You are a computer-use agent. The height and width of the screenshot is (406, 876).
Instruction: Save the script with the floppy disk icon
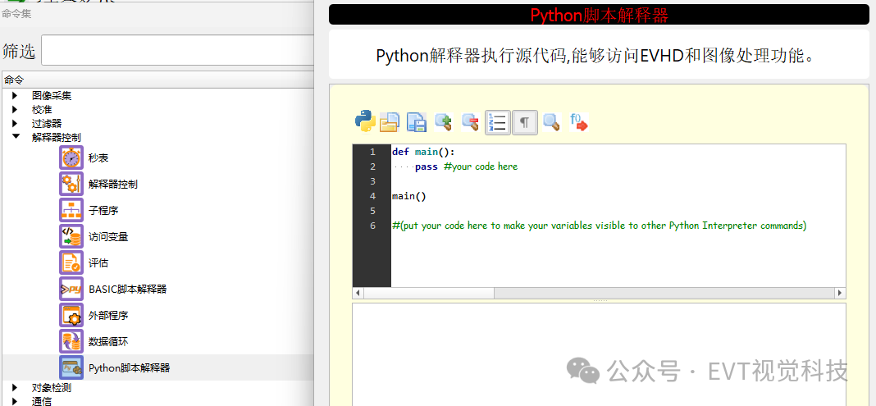coord(417,122)
